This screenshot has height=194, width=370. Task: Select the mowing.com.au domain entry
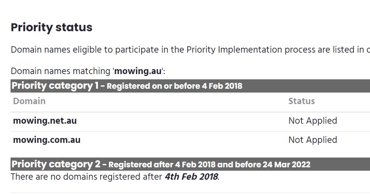[47, 140]
